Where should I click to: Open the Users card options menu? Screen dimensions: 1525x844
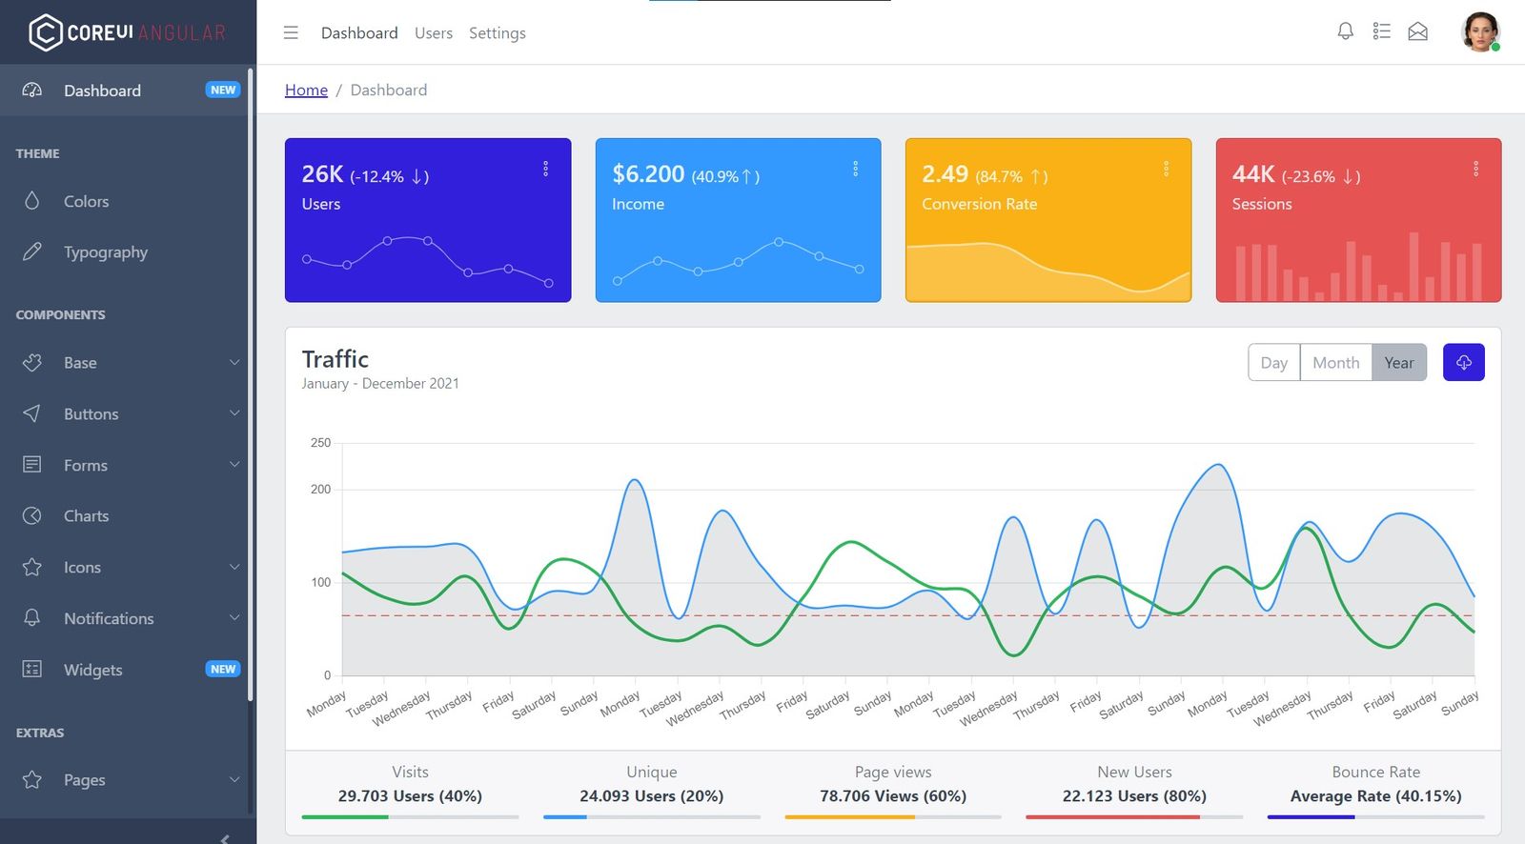click(545, 169)
